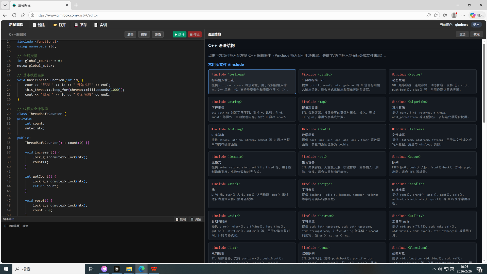The image size is (487, 274).
Task: Save the code with the 保存 icon
Action: click(80, 25)
